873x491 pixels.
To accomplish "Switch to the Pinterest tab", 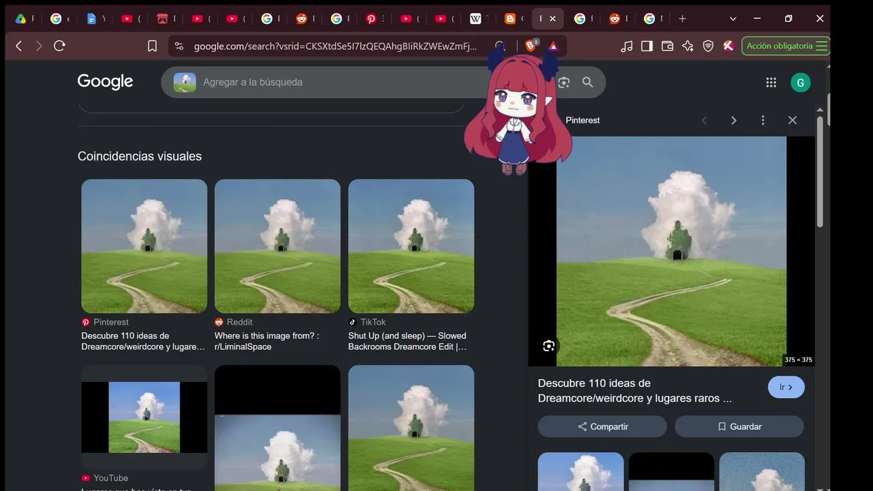I will 374,18.
